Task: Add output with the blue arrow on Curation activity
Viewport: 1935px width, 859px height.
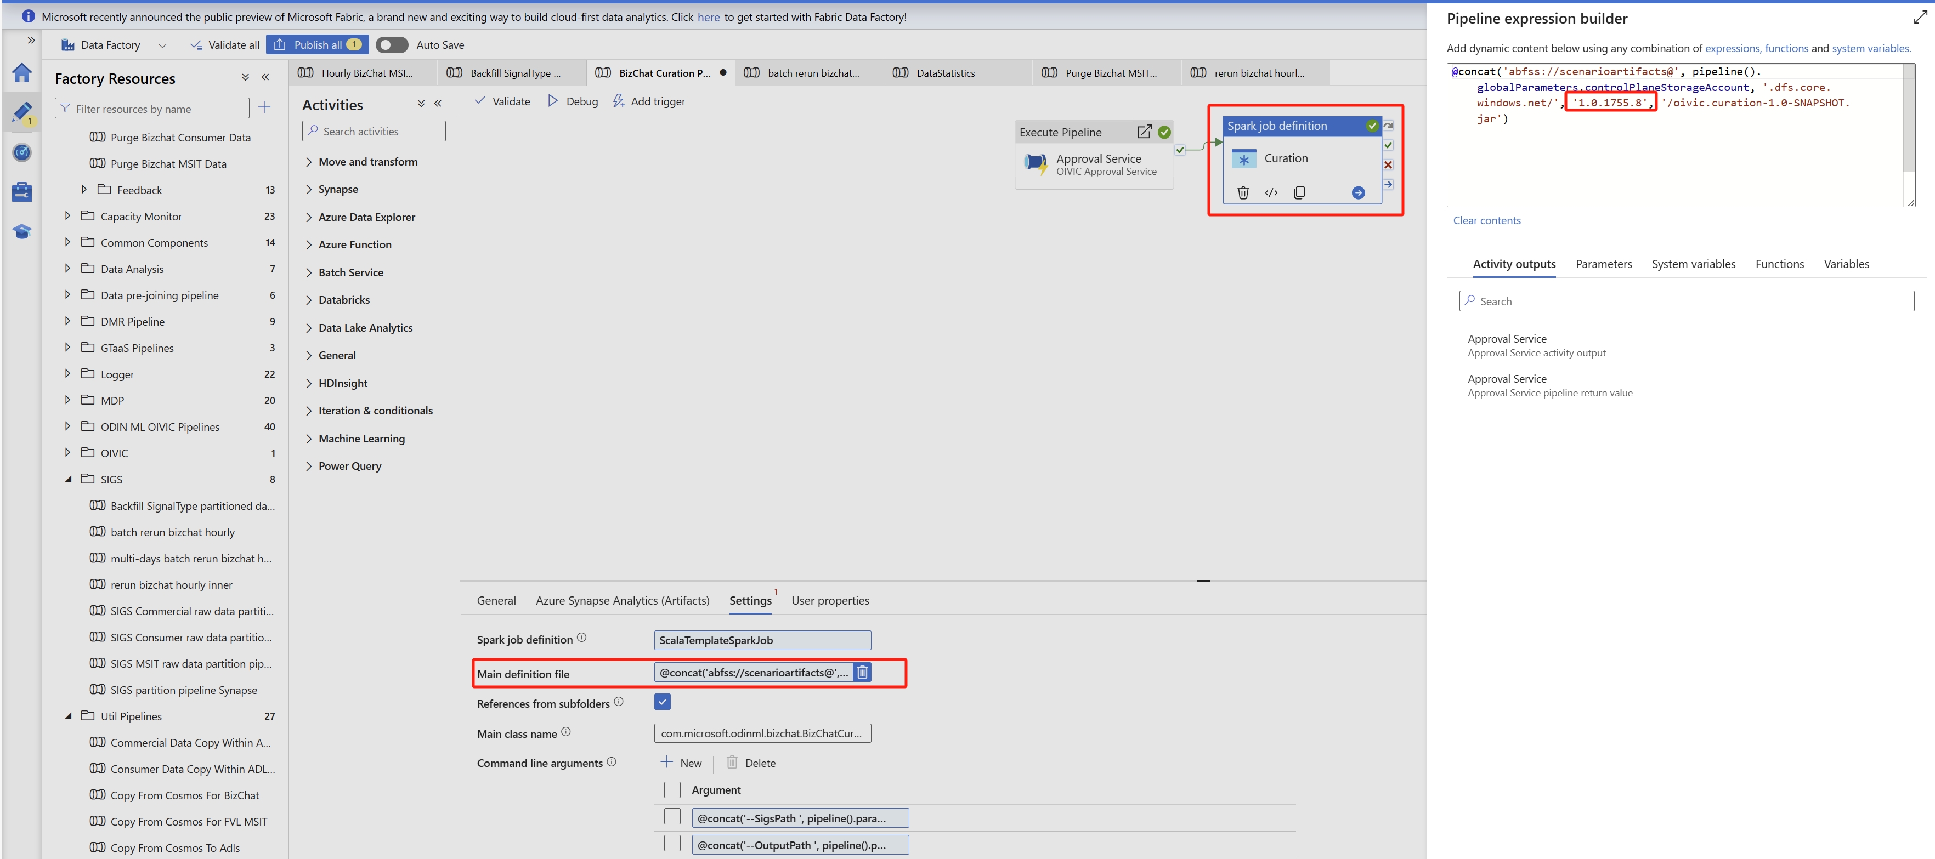Action: (1358, 193)
